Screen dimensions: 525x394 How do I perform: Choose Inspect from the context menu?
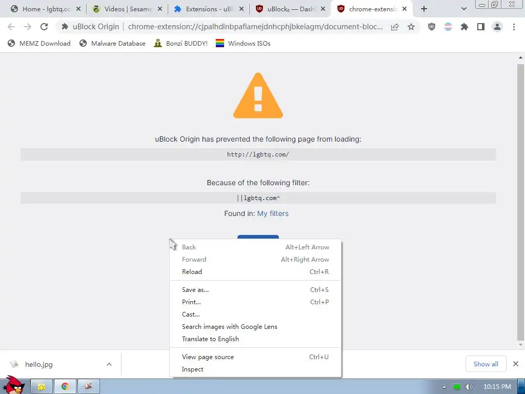(255, 369)
